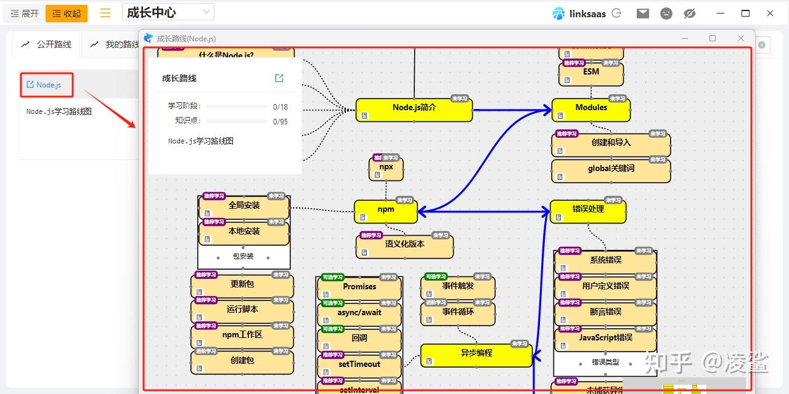Toggle the highlighted 收起 collapse option
This screenshot has width=789, height=394.
coord(66,12)
